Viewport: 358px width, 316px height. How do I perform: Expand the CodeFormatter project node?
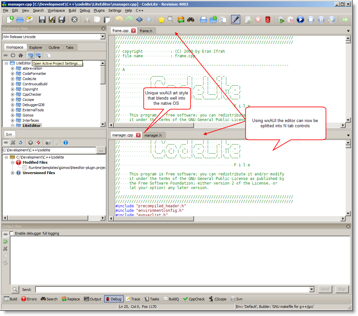click(x=13, y=74)
